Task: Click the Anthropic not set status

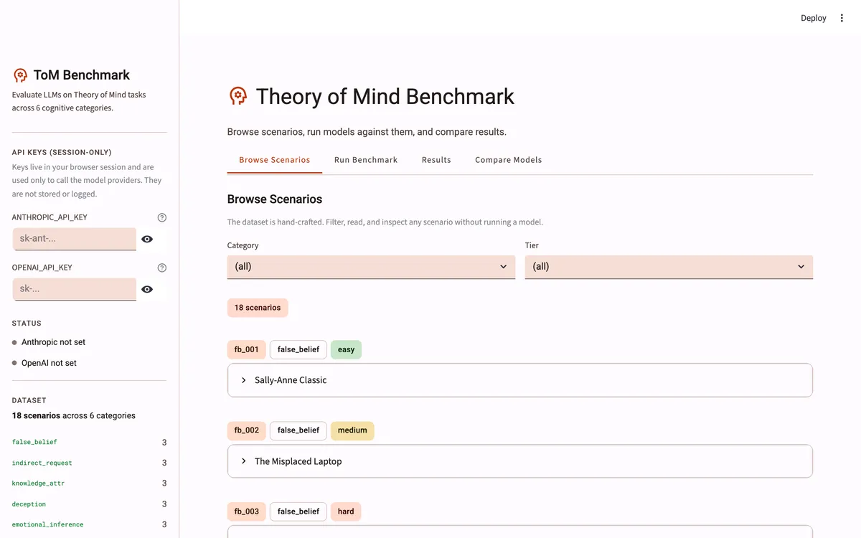Action: click(x=49, y=342)
